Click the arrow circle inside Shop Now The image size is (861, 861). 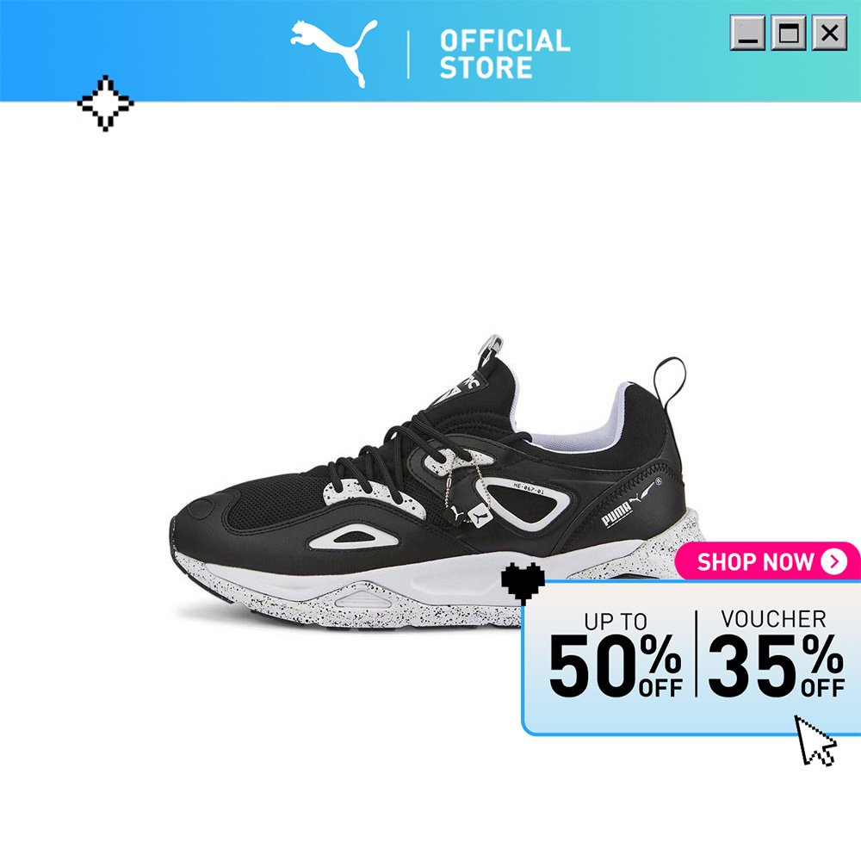click(833, 561)
